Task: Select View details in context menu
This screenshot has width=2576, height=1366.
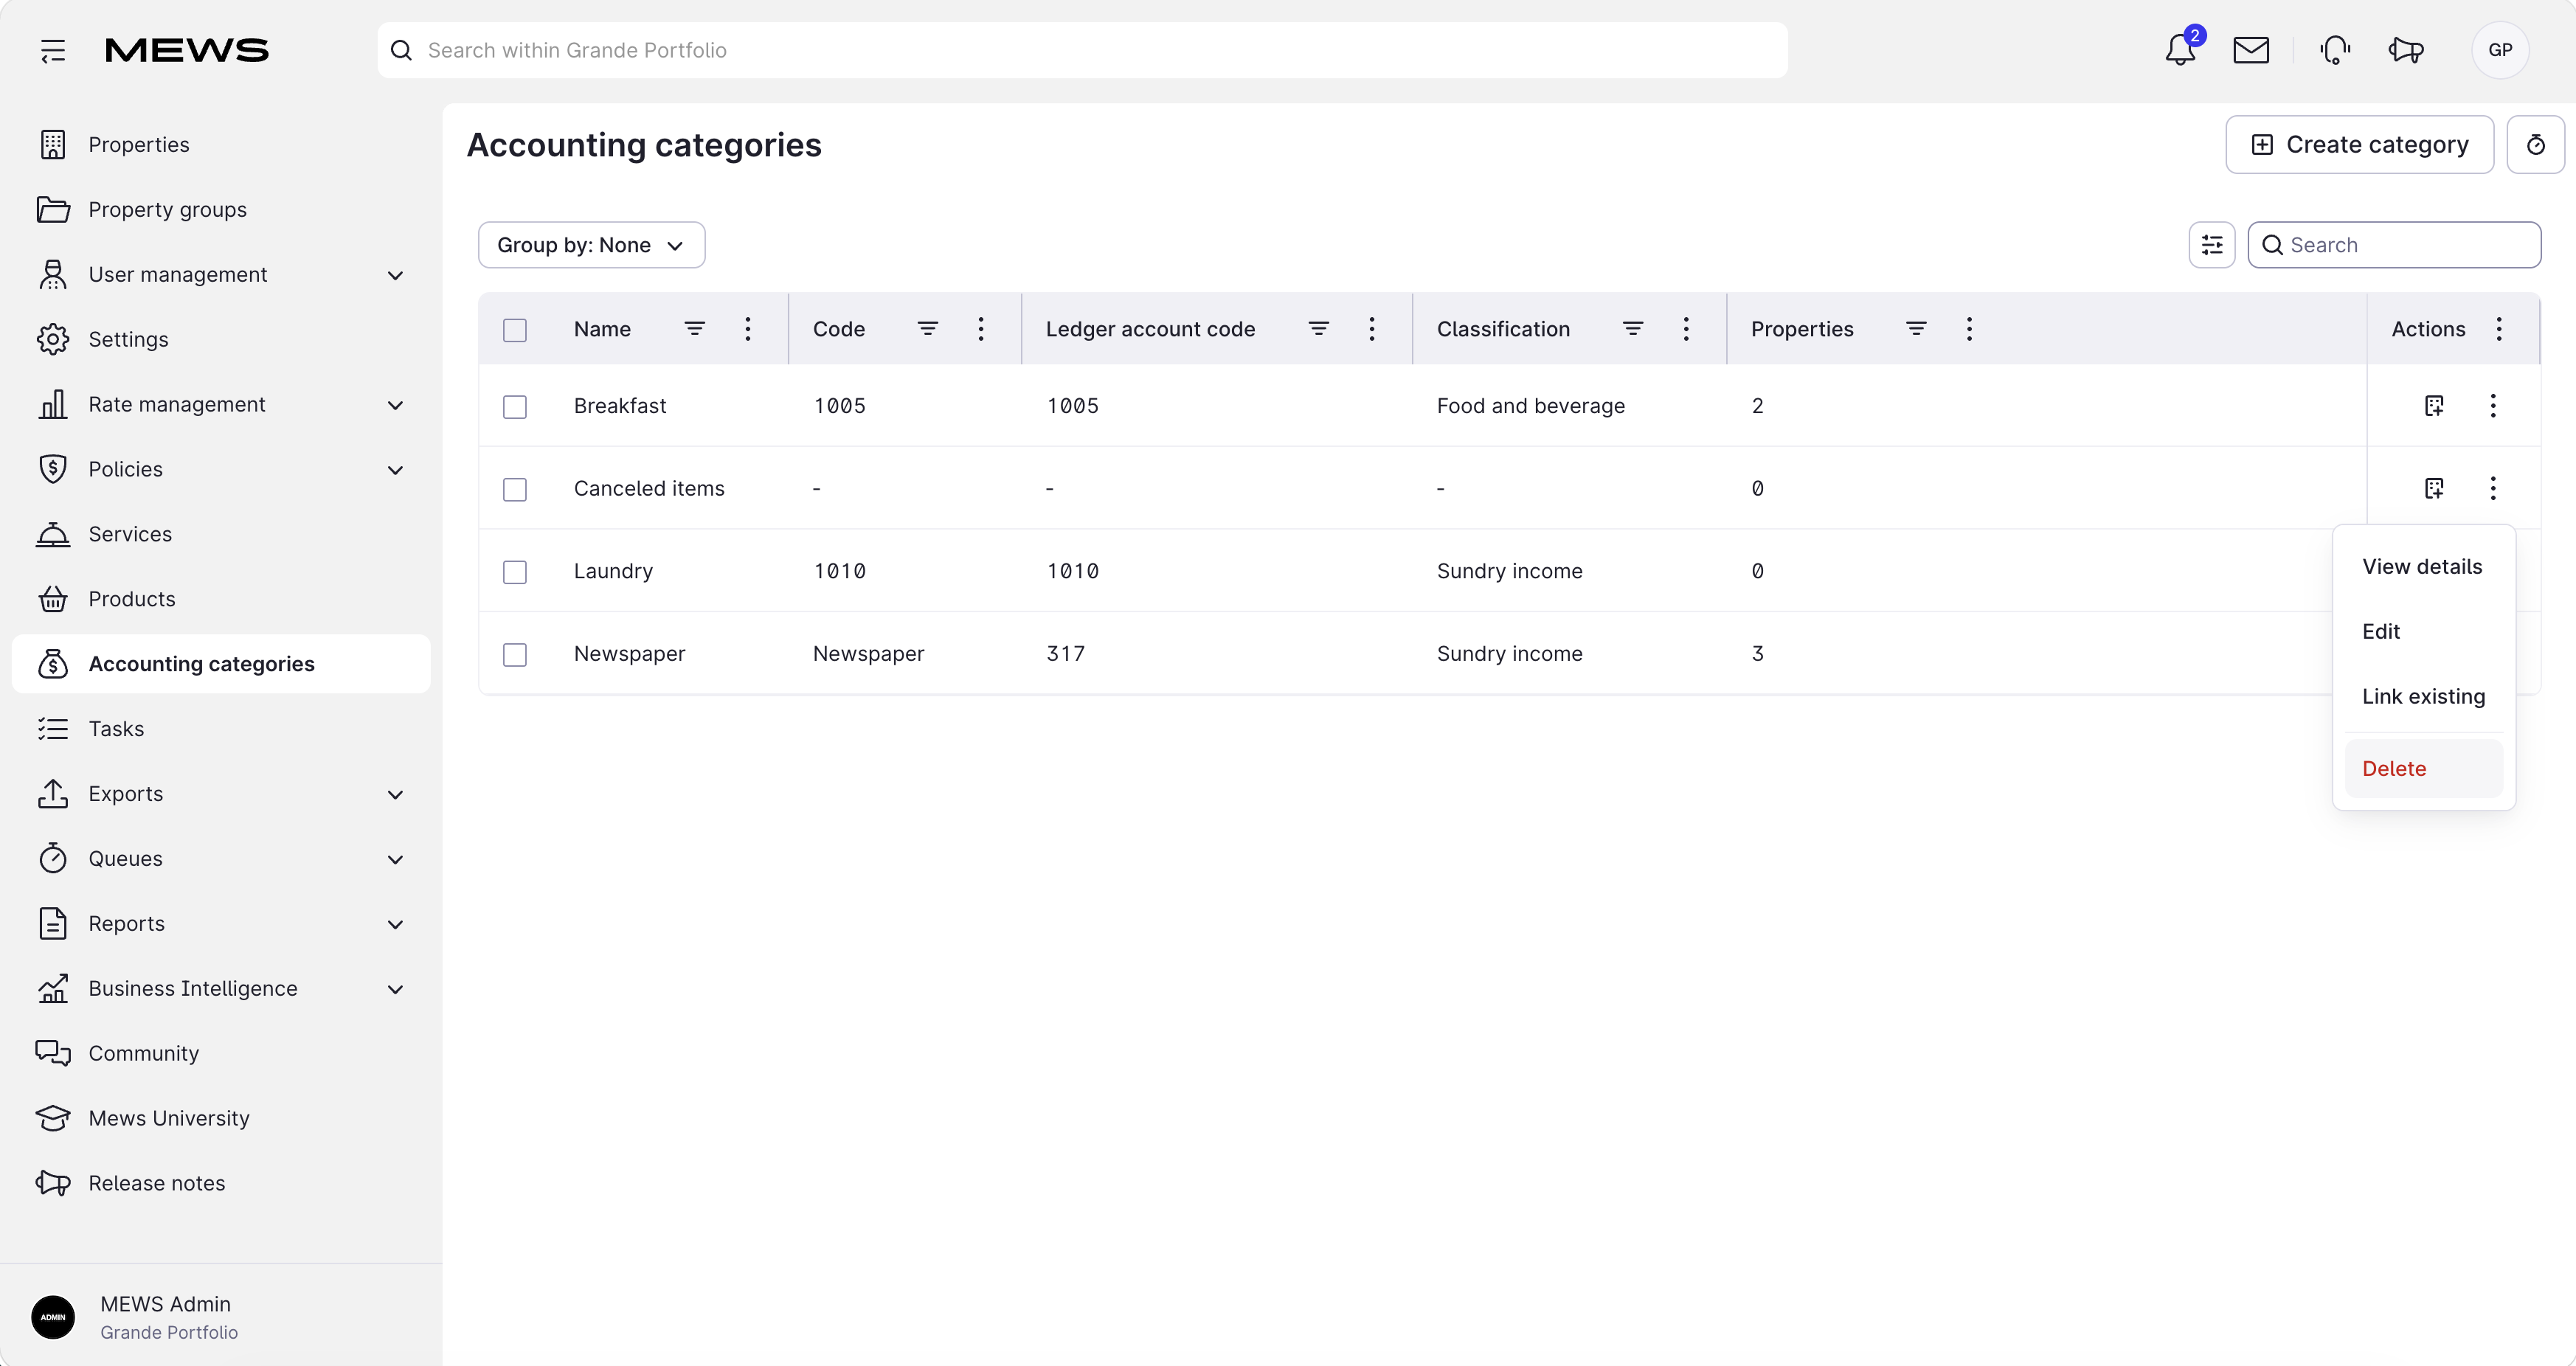Action: click(2423, 567)
